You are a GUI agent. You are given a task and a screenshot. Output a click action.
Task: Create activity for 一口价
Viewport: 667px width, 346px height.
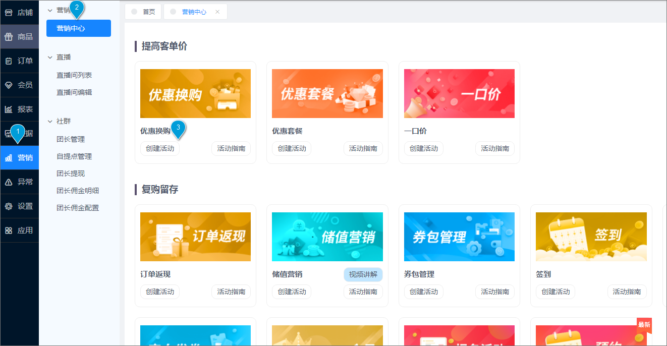424,149
